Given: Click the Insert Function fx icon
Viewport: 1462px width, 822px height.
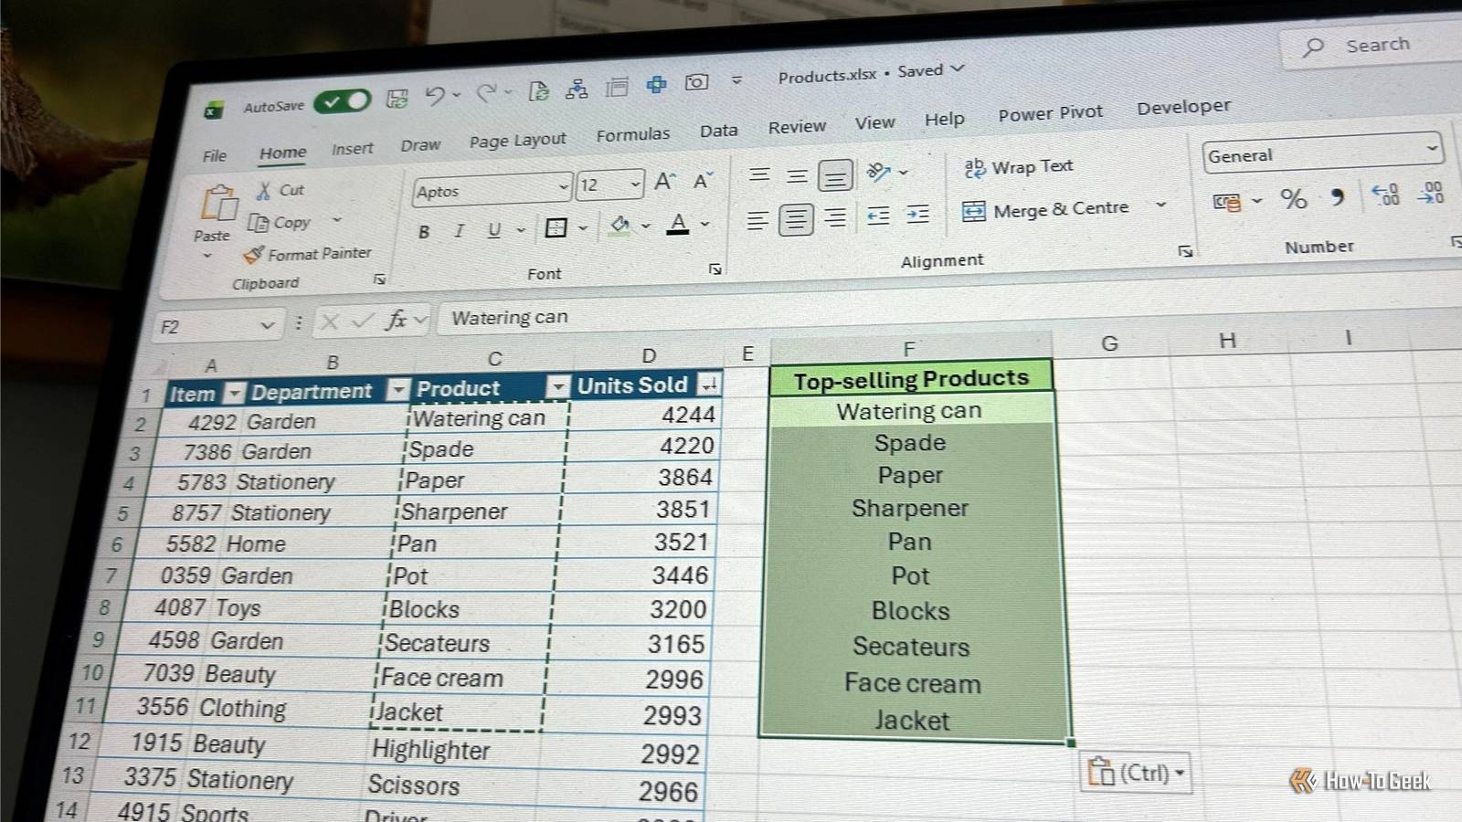Looking at the screenshot, I should coord(396,320).
